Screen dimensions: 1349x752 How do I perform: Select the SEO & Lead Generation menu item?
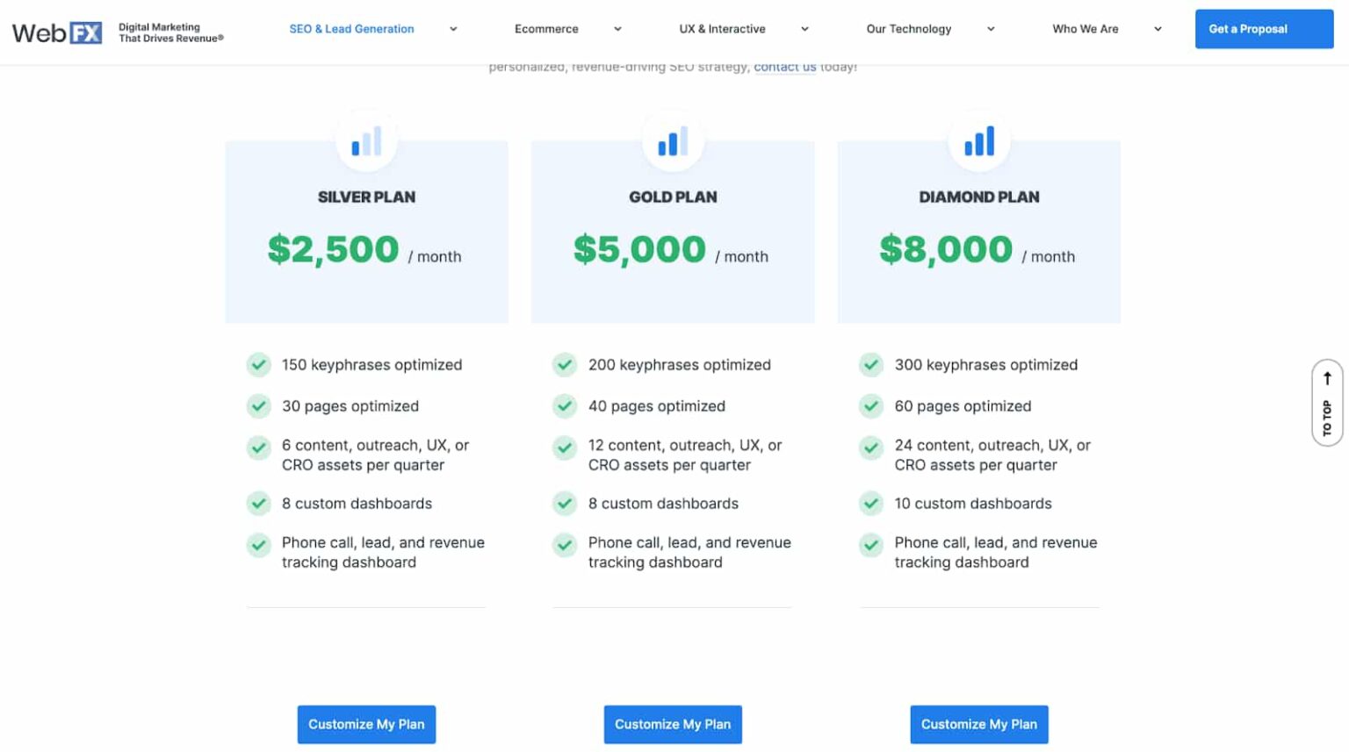tap(351, 29)
